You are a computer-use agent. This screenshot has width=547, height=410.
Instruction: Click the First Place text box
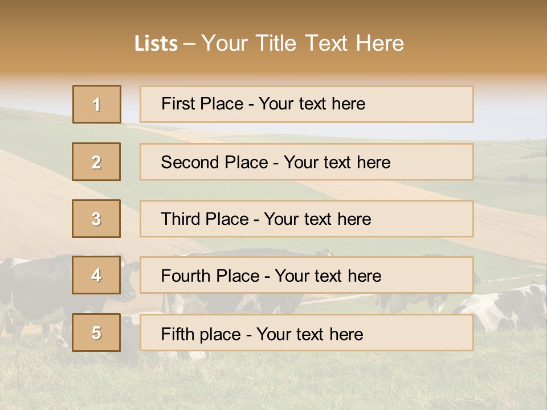(307, 104)
